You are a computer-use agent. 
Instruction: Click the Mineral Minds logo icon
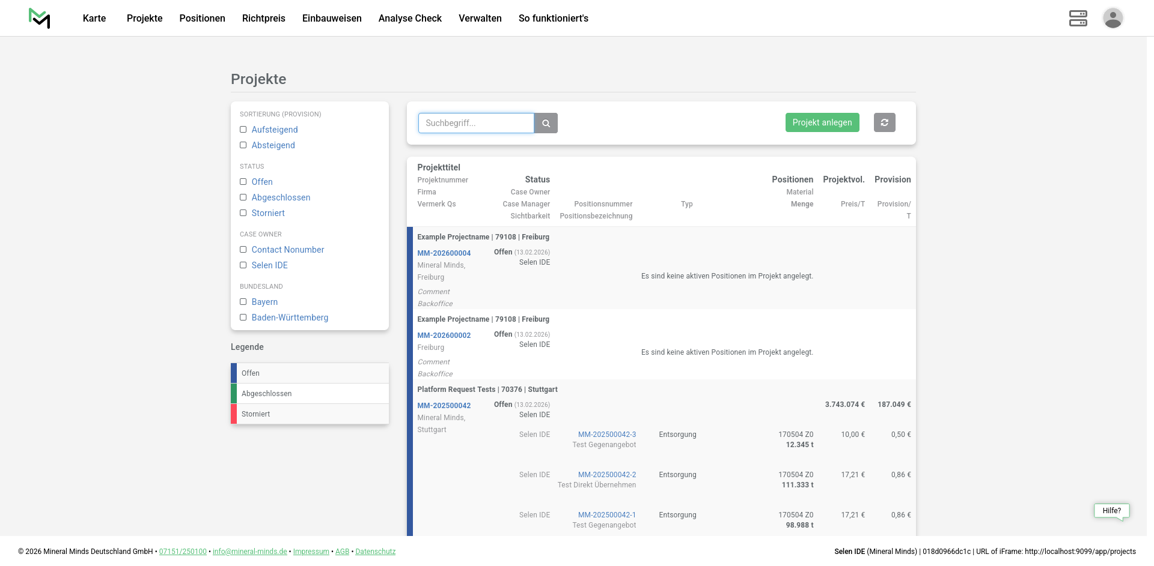[x=40, y=18]
